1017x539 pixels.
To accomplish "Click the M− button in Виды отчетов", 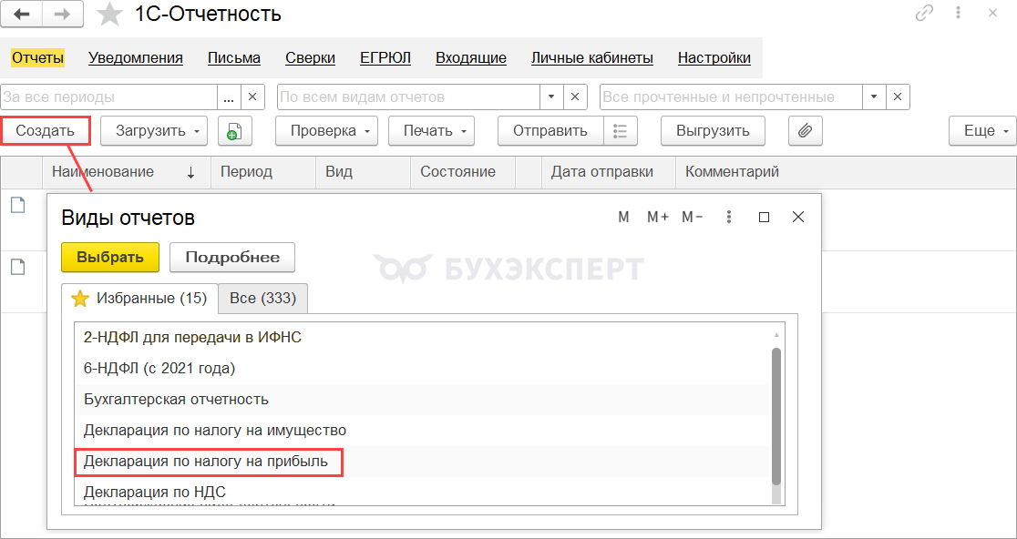I will 692,218.
